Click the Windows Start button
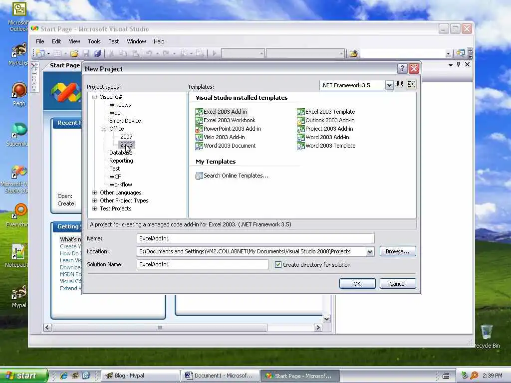511x383 pixels. click(x=23, y=376)
